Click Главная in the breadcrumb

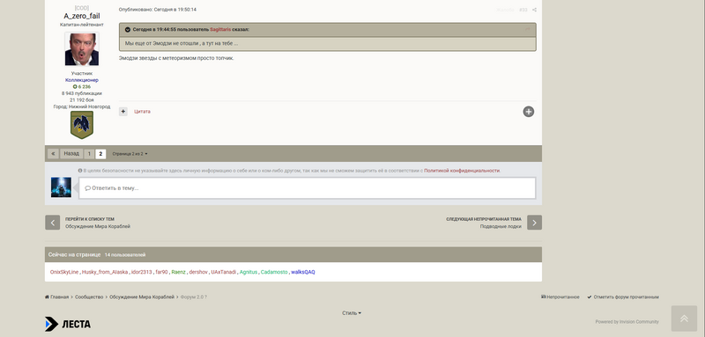[59, 297]
